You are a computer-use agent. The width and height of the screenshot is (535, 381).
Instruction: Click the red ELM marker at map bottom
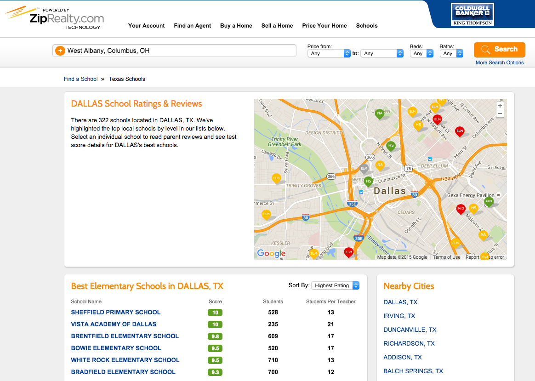click(x=348, y=253)
